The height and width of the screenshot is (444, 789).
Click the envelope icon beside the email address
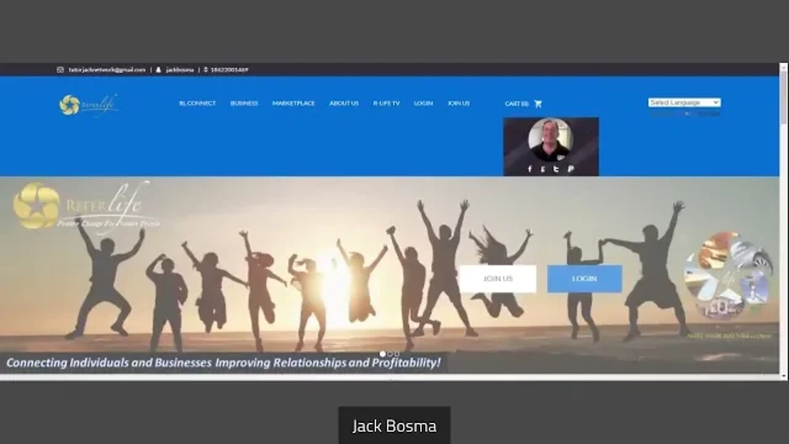(60, 70)
